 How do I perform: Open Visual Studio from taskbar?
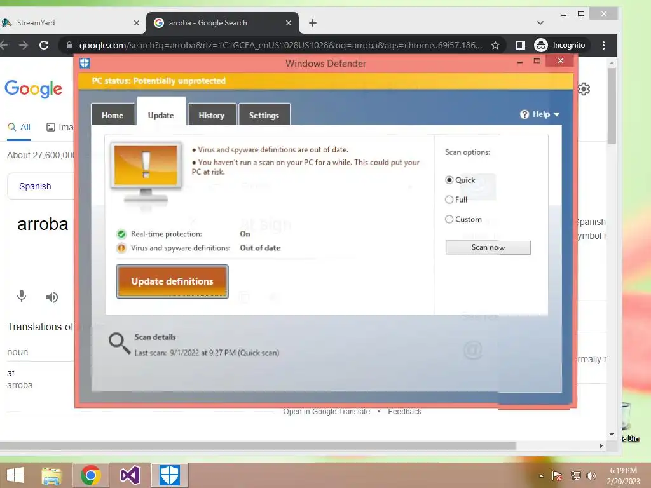[130, 475]
